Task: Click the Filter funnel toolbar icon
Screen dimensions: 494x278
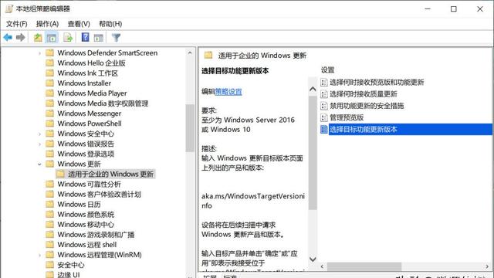Action: (x=116, y=38)
